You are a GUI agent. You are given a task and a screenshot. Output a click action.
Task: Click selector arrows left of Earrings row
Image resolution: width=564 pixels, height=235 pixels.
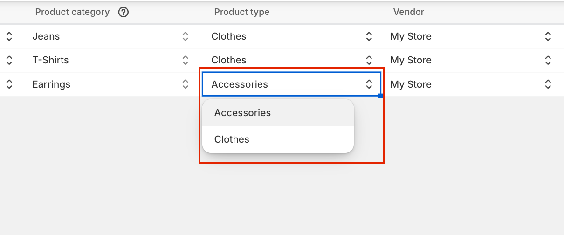pos(9,84)
